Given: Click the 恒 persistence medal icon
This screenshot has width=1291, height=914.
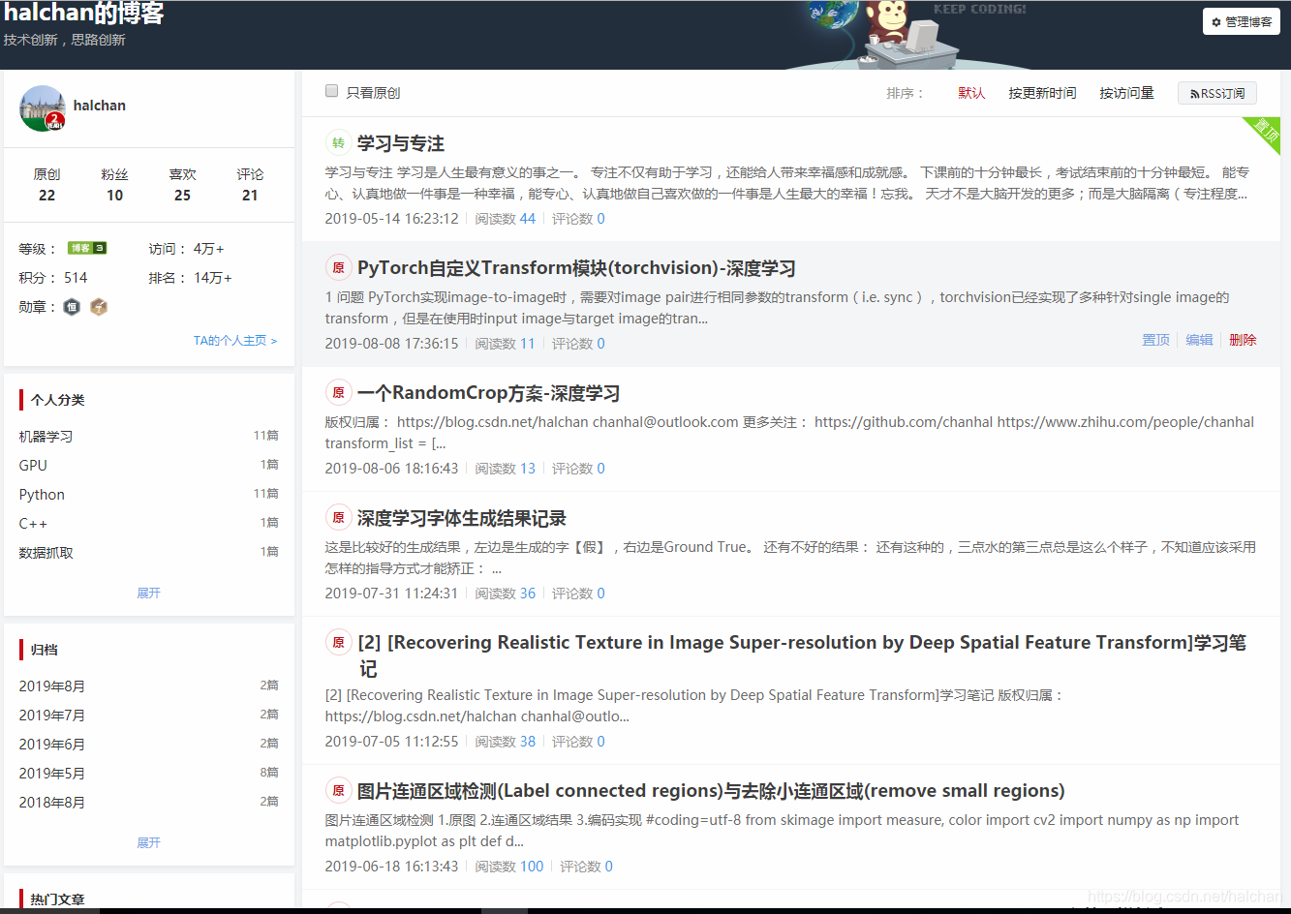Looking at the screenshot, I should tap(71, 307).
